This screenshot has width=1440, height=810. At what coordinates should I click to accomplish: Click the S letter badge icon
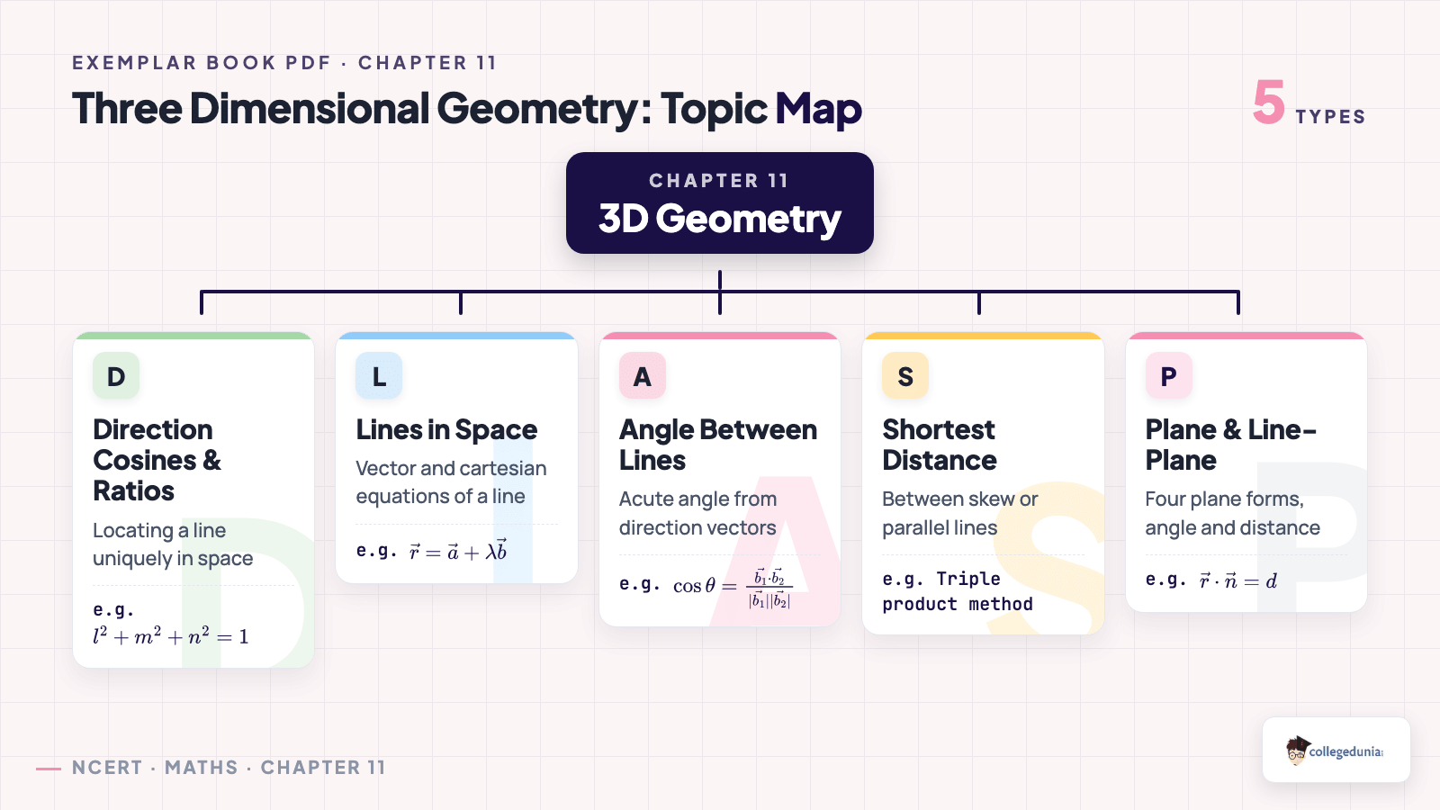[x=905, y=376]
